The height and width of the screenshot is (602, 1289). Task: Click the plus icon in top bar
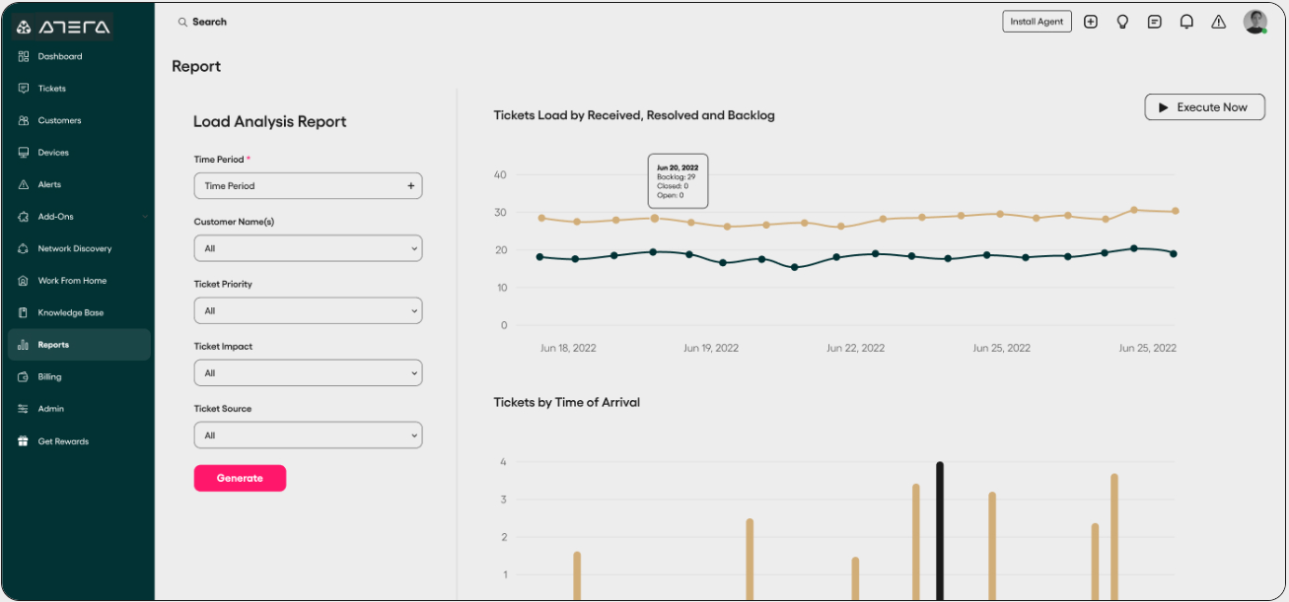[1090, 22]
